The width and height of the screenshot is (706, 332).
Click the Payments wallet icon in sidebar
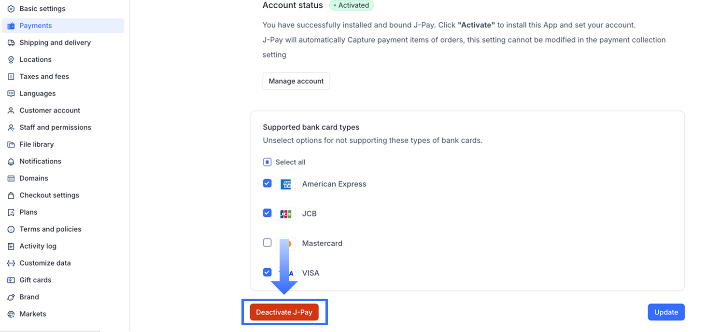[11, 26]
